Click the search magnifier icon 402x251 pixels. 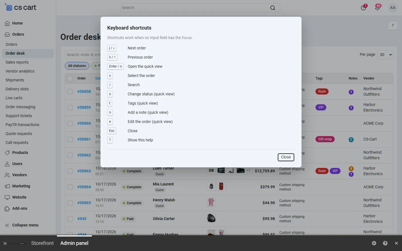pos(273,8)
